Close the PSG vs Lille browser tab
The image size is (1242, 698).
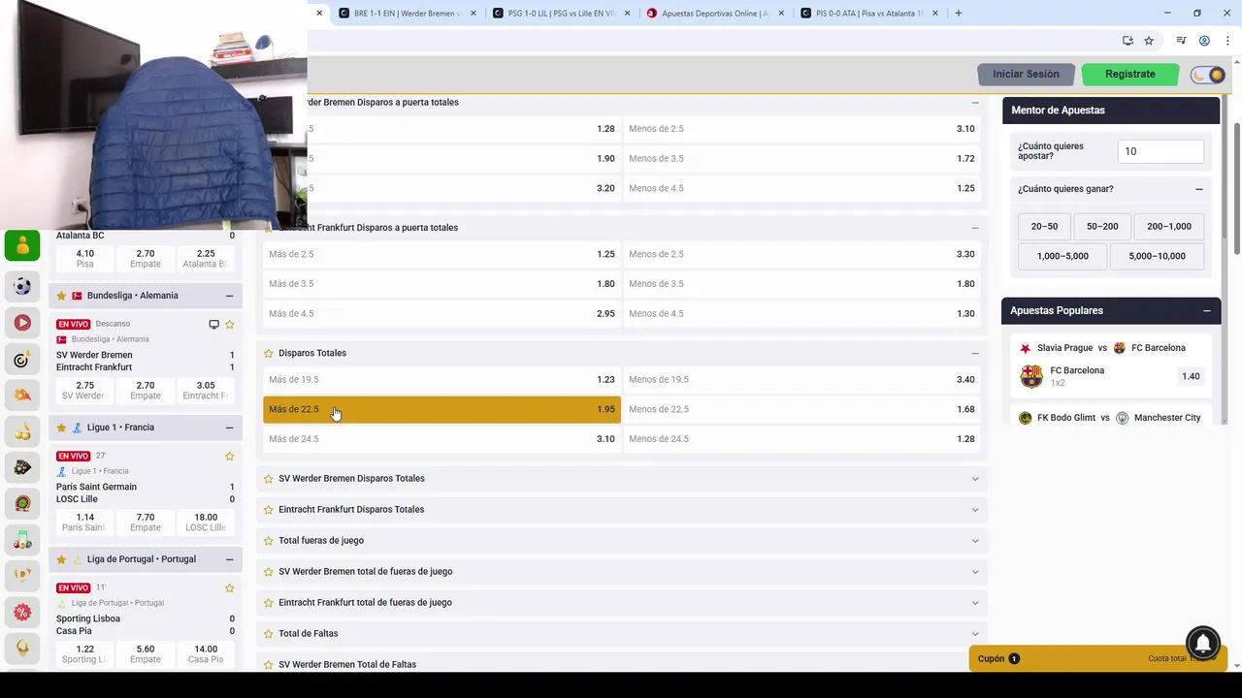point(627,14)
